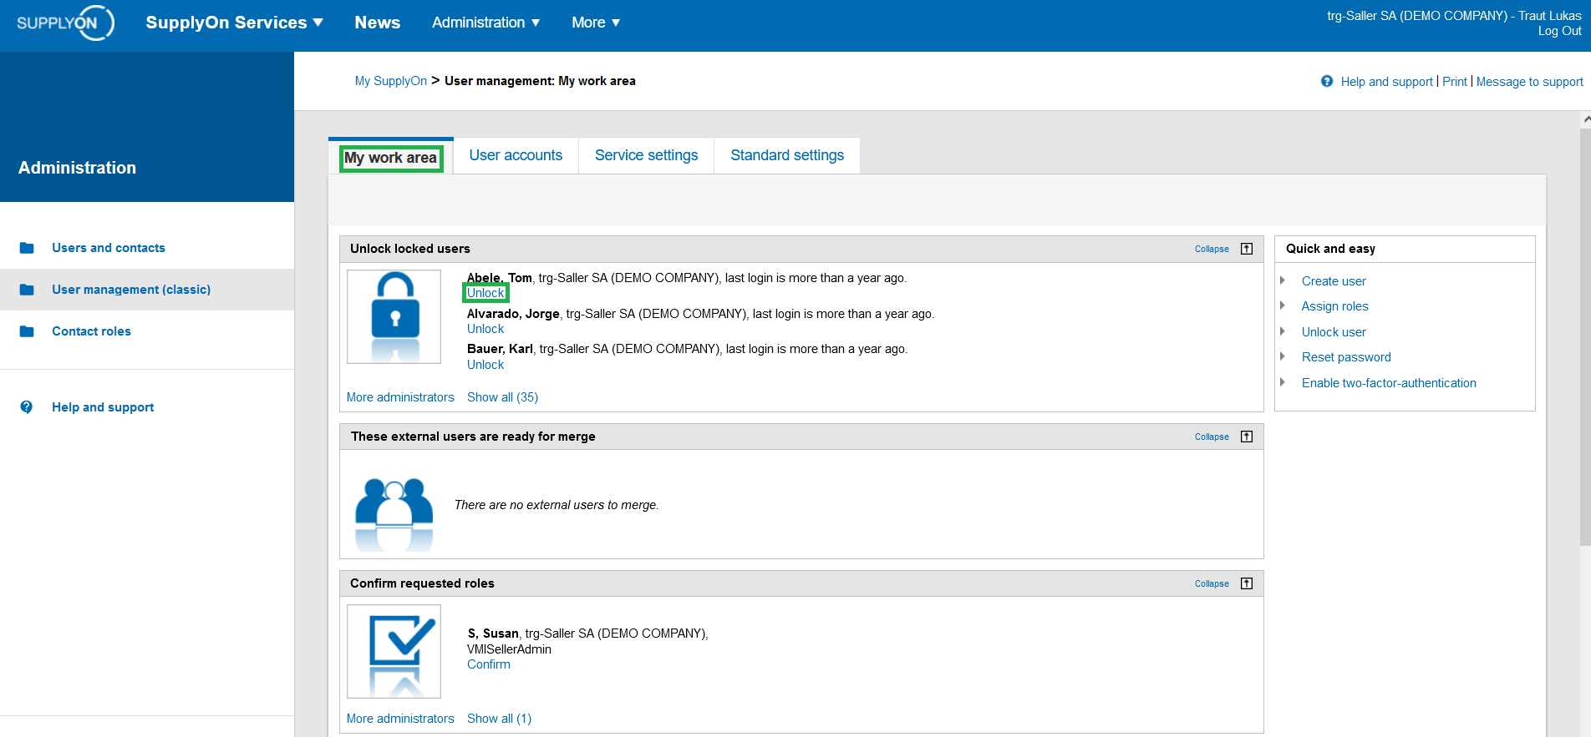Expand the Administration top menu

click(x=485, y=23)
